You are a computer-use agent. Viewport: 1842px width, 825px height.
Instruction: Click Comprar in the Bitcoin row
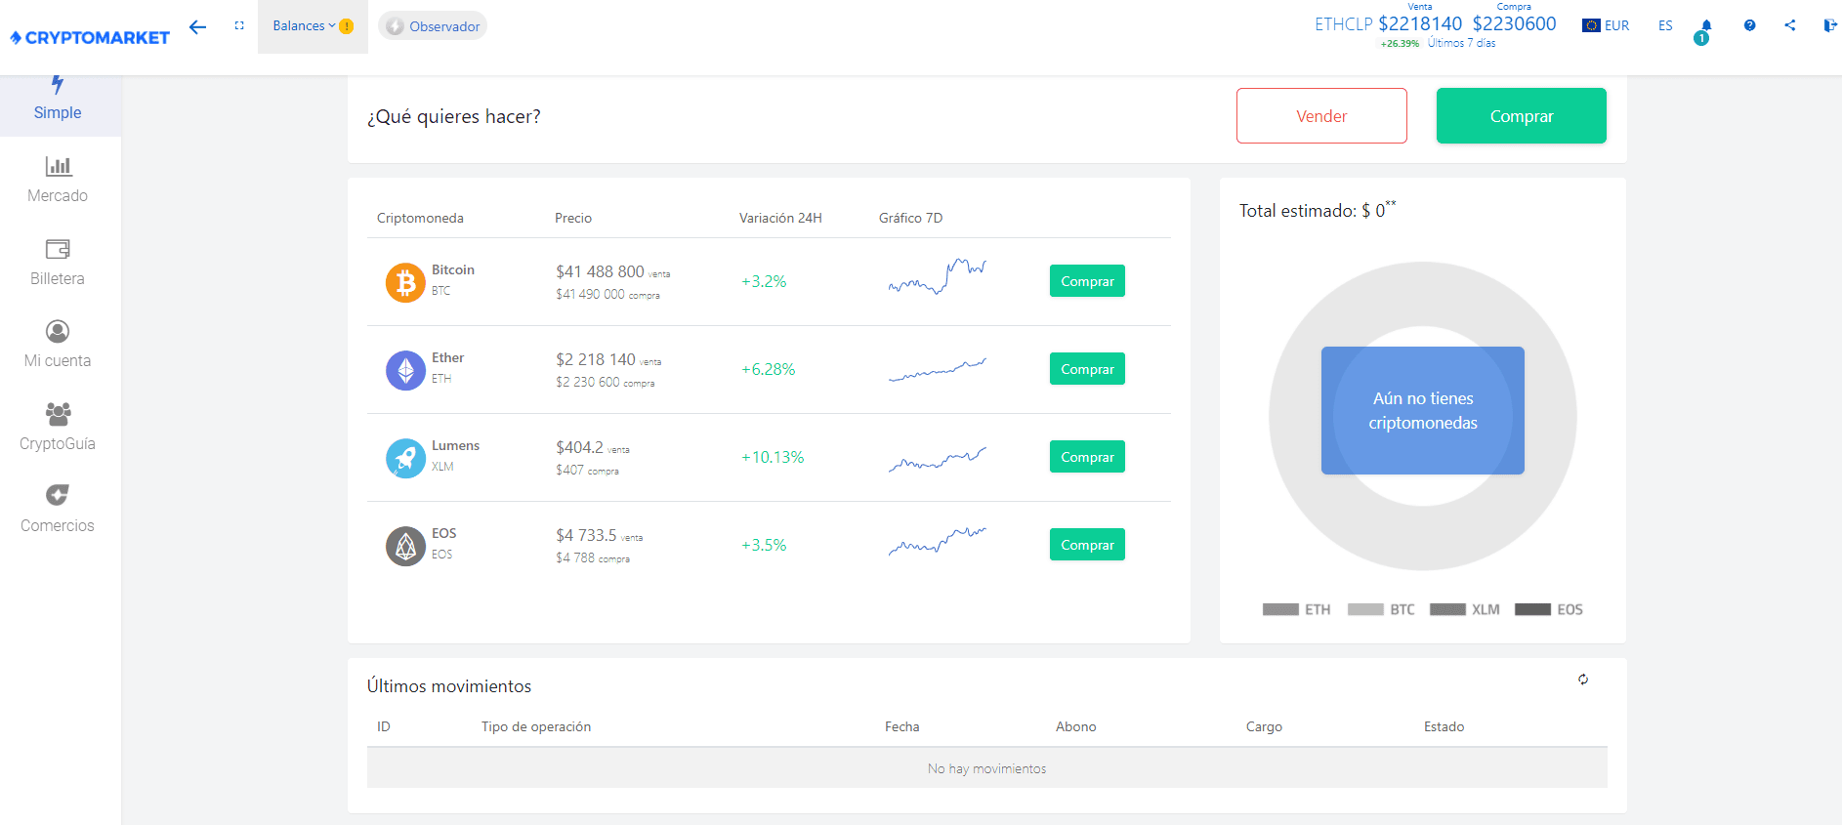pyautogui.click(x=1087, y=281)
